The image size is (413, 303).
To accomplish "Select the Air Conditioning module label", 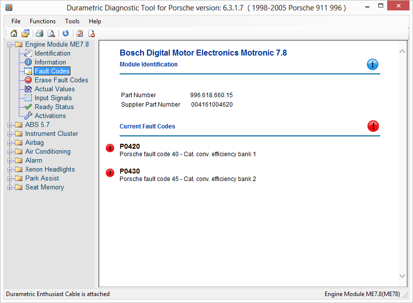I will click(48, 152).
